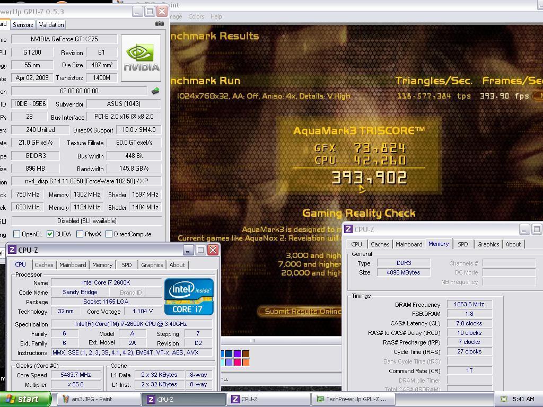Pick the brown palette swatch
The width and height of the screenshot is (543, 407).
pyautogui.click(x=246, y=353)
